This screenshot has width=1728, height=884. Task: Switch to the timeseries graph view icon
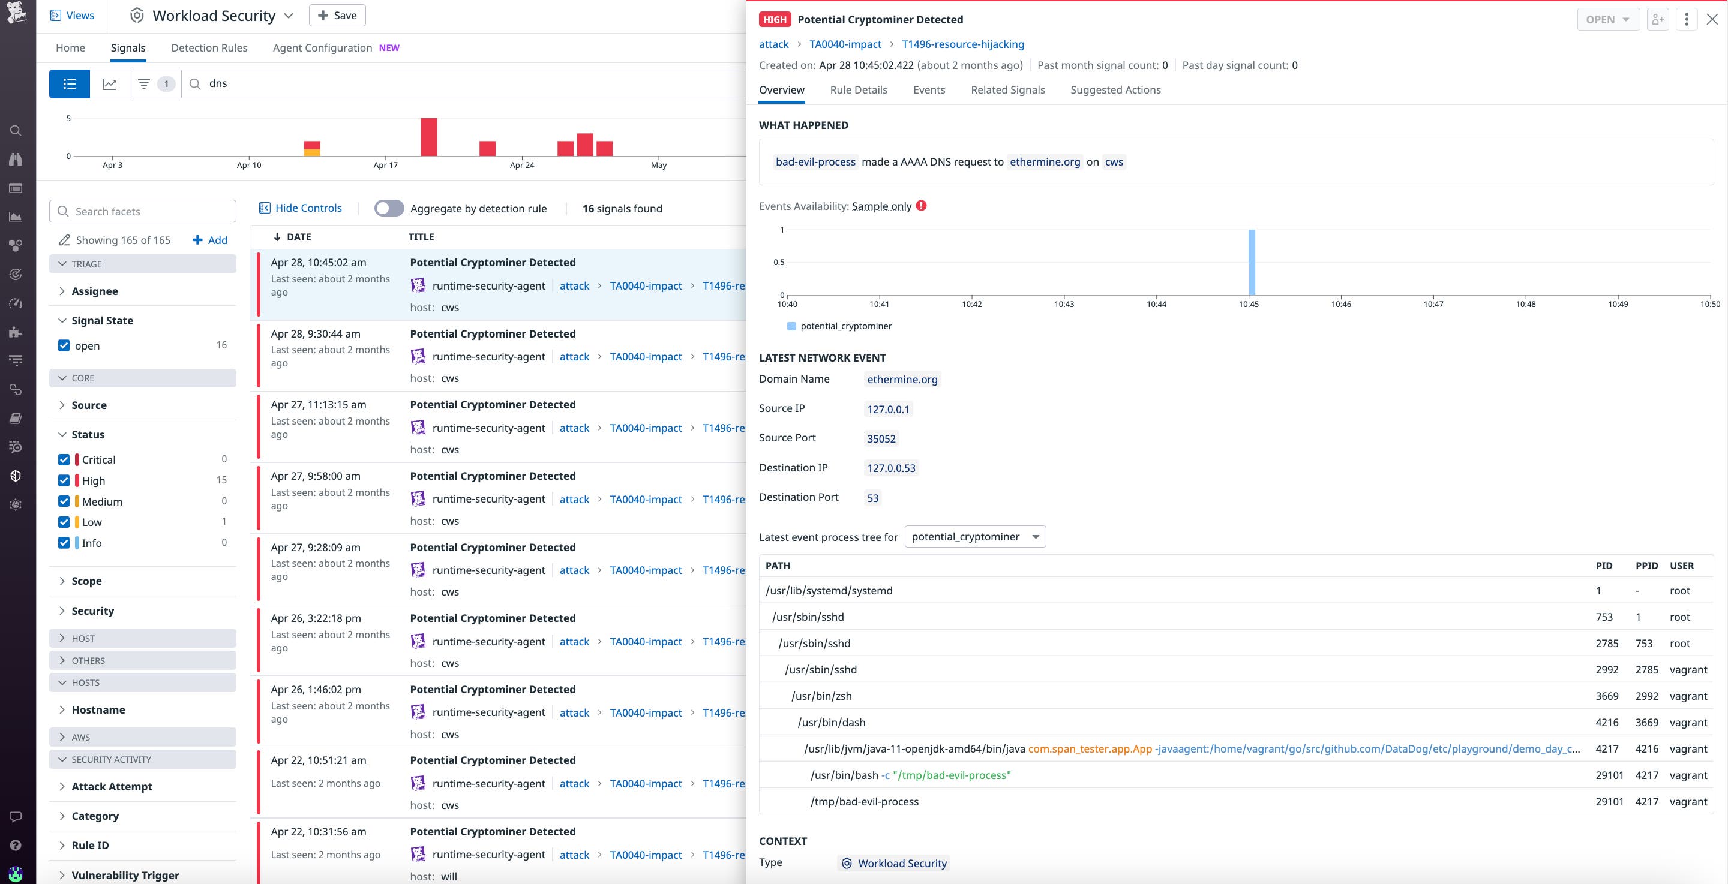[x=109, y=84]
